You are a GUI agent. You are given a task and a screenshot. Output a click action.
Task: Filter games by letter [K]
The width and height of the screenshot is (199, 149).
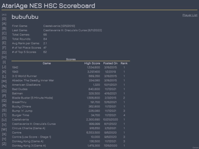4,72
